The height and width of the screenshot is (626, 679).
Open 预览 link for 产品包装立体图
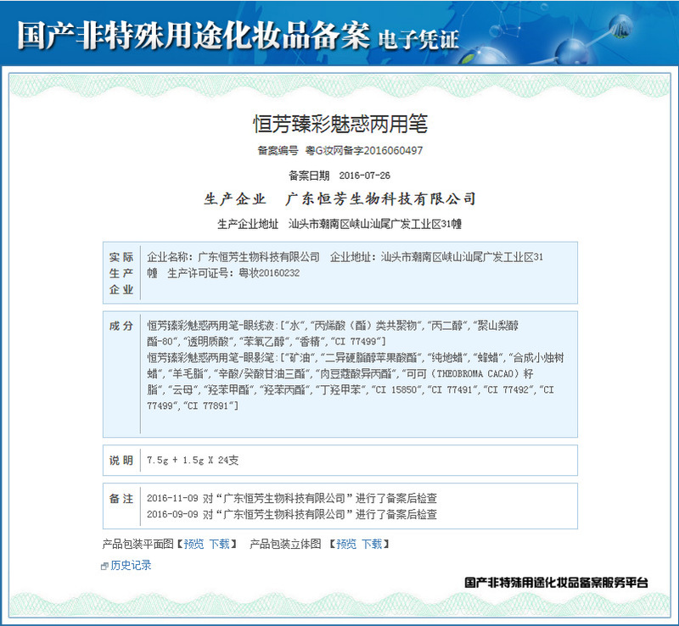point(346,544)
